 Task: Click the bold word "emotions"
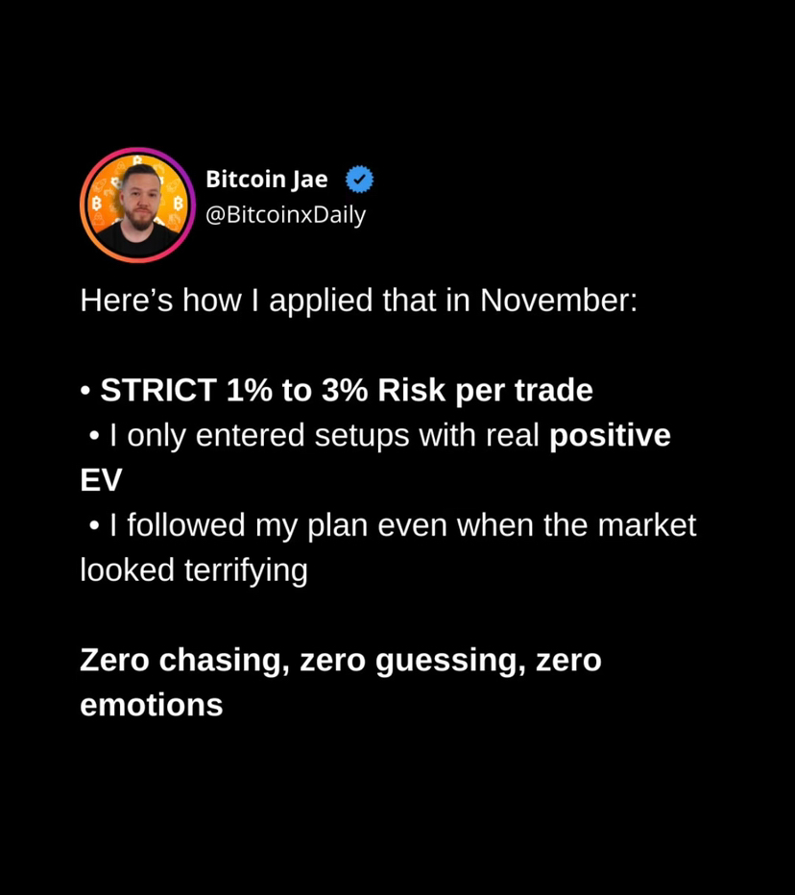[x=152, y=705]
